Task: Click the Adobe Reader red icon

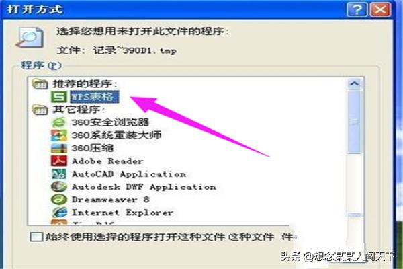Action: 59,161
